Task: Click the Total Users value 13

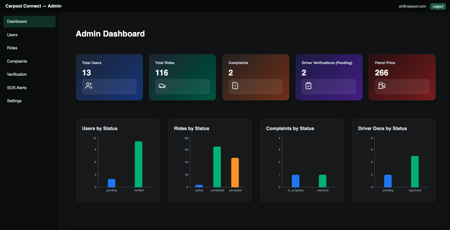Action: tap(86, 73)
